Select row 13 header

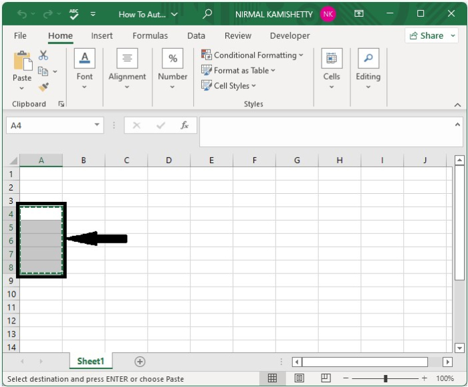click(x=11, y=334)
